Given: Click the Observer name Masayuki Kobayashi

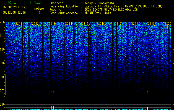Looking at the screenshot, I should pos(99,3).
